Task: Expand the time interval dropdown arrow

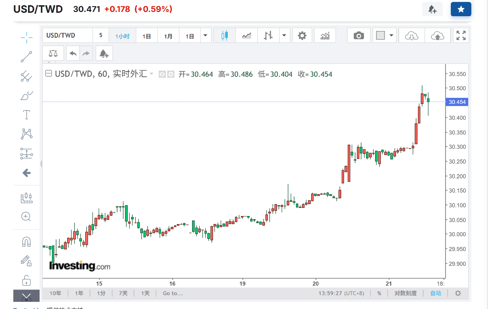Action: [x=205, y=36]
